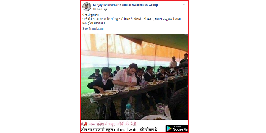
Task: Open the three-dot post options menu
Action: (185, 4)
